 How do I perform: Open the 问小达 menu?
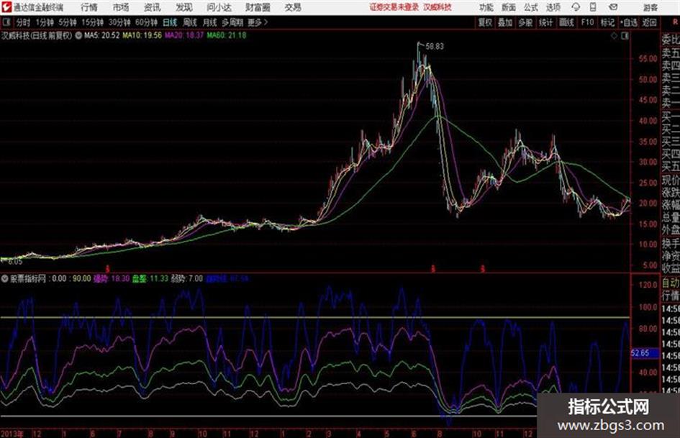(219, 7)
